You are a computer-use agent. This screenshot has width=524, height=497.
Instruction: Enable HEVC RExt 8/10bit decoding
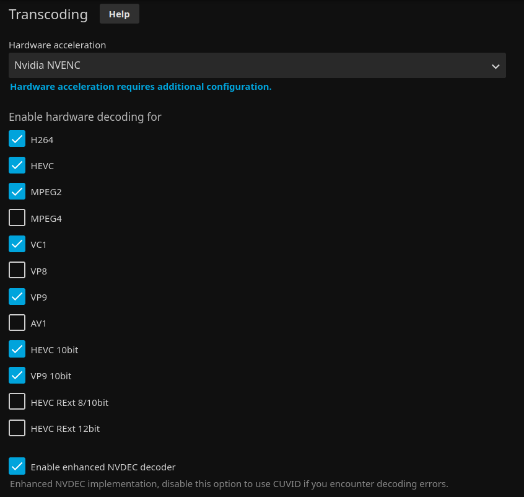coord(17,402)
